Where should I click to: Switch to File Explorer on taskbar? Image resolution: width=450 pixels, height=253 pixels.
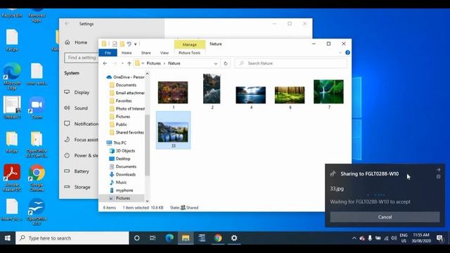click(x=186, y=238)
